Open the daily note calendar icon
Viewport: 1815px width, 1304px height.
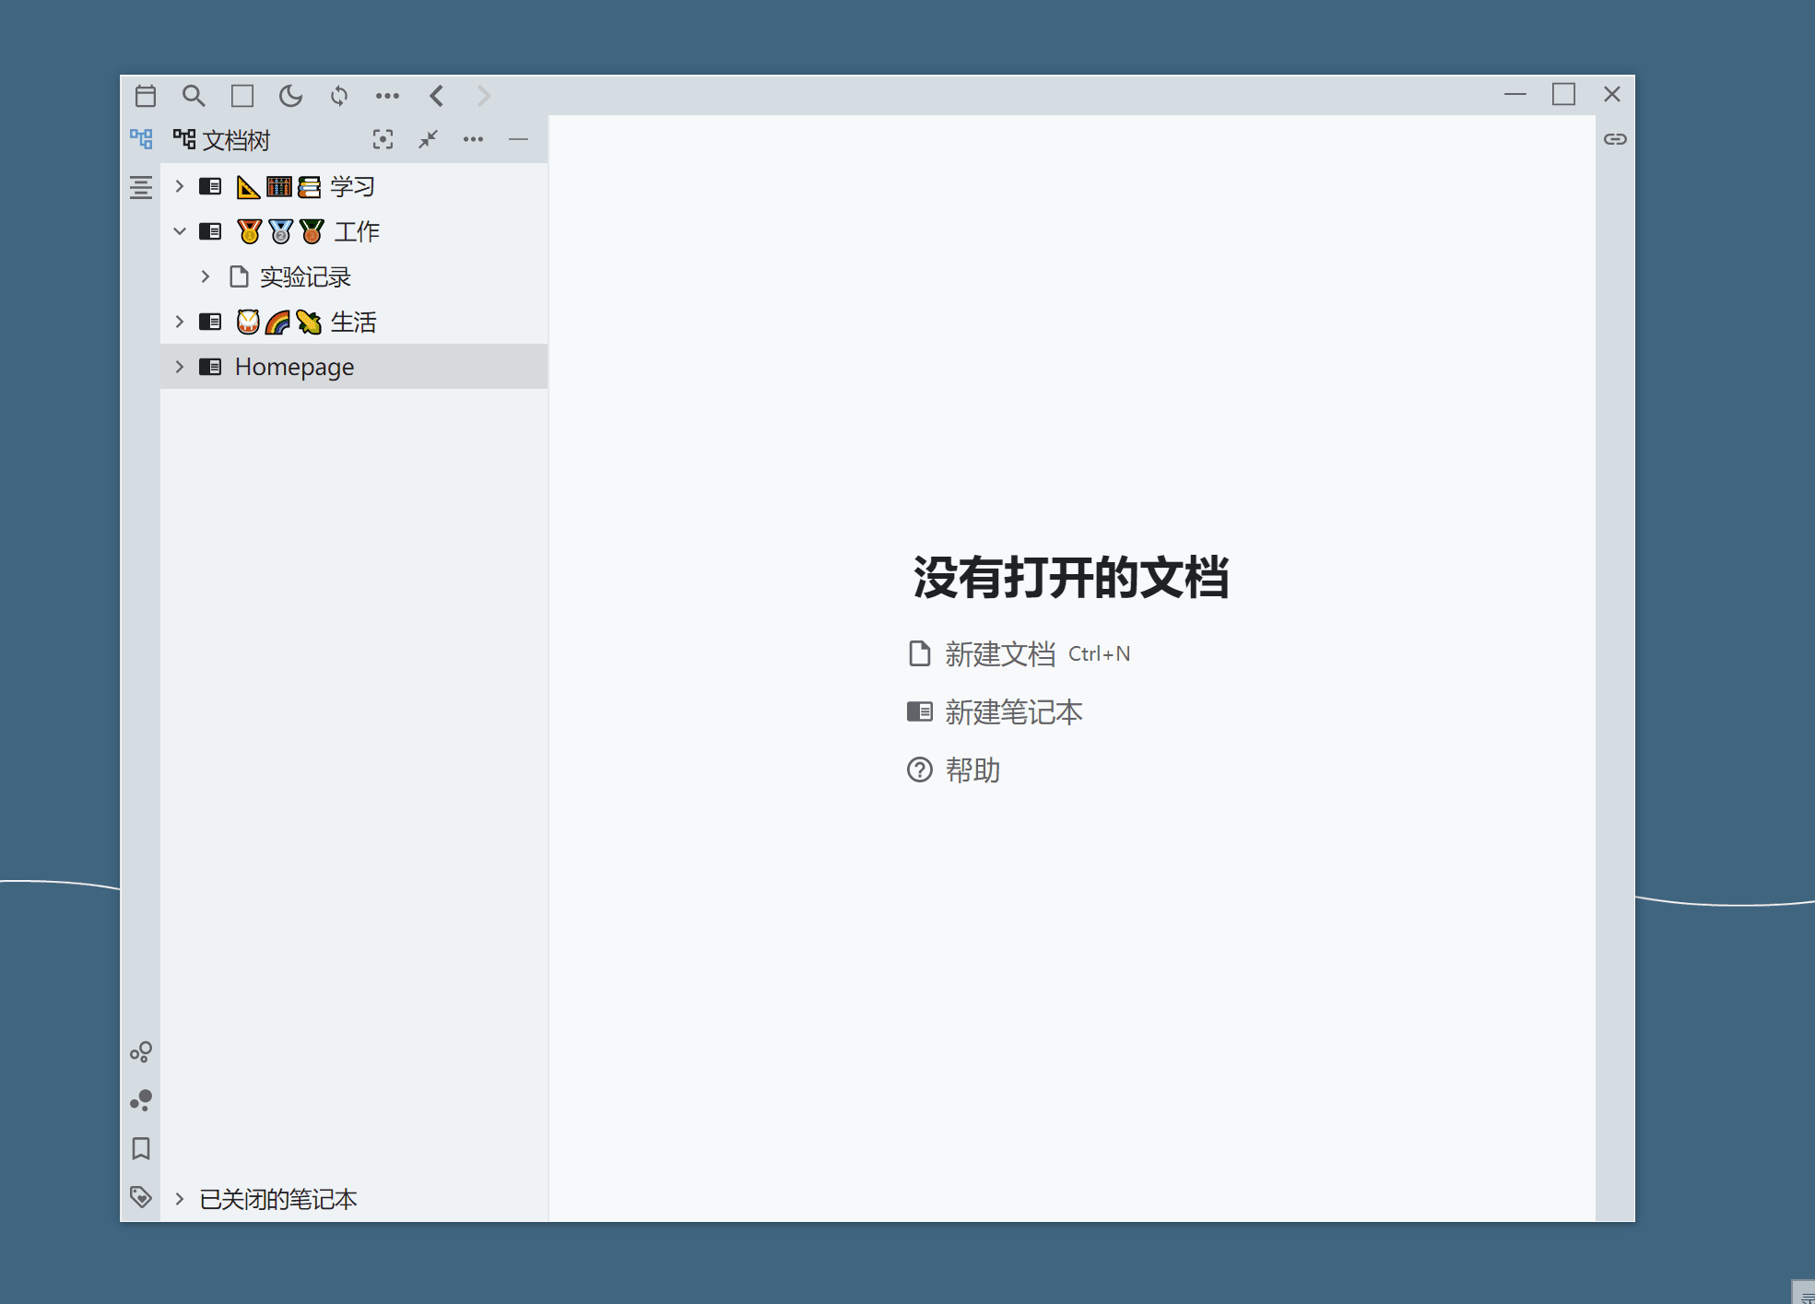145,95
